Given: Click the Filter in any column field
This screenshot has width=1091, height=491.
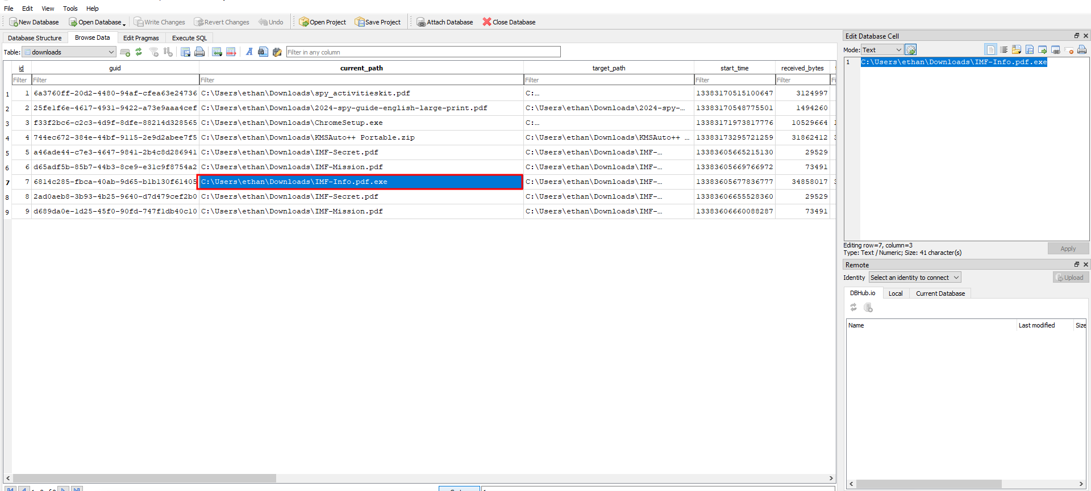Looking at the screenshot, I should pos(423,52).
